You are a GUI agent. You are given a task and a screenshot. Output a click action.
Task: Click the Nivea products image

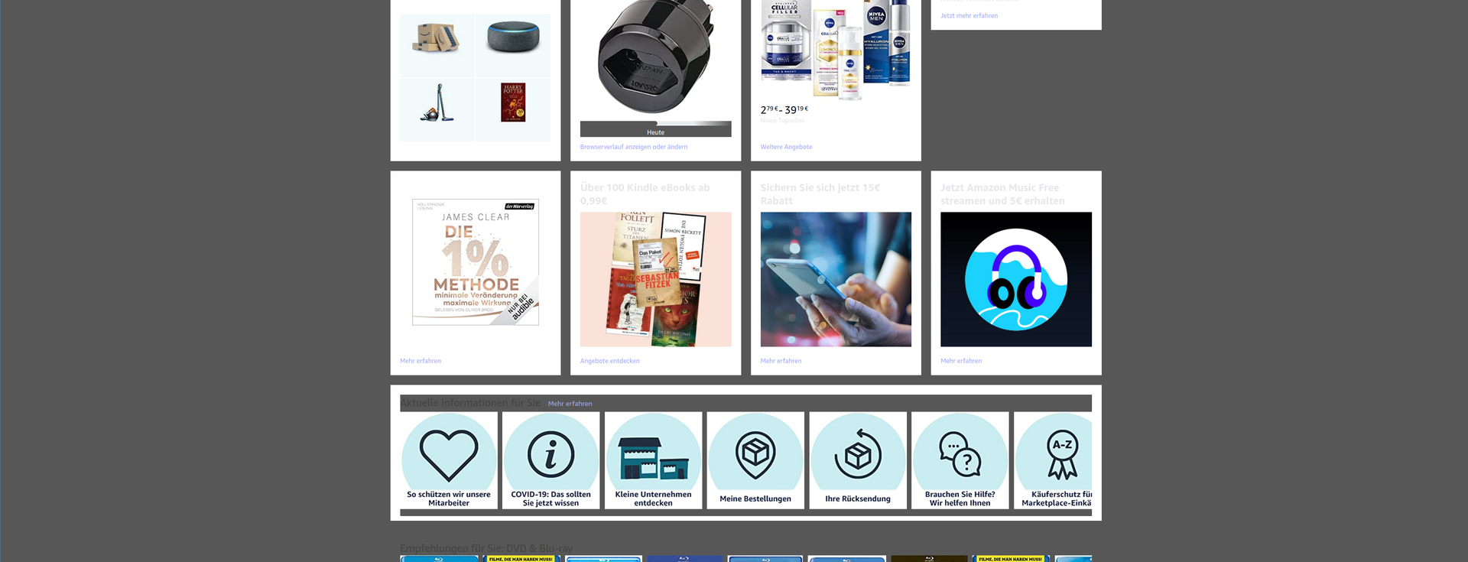836,50
